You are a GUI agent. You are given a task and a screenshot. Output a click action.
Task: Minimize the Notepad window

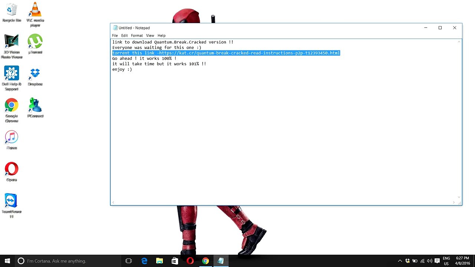point(426,28)
